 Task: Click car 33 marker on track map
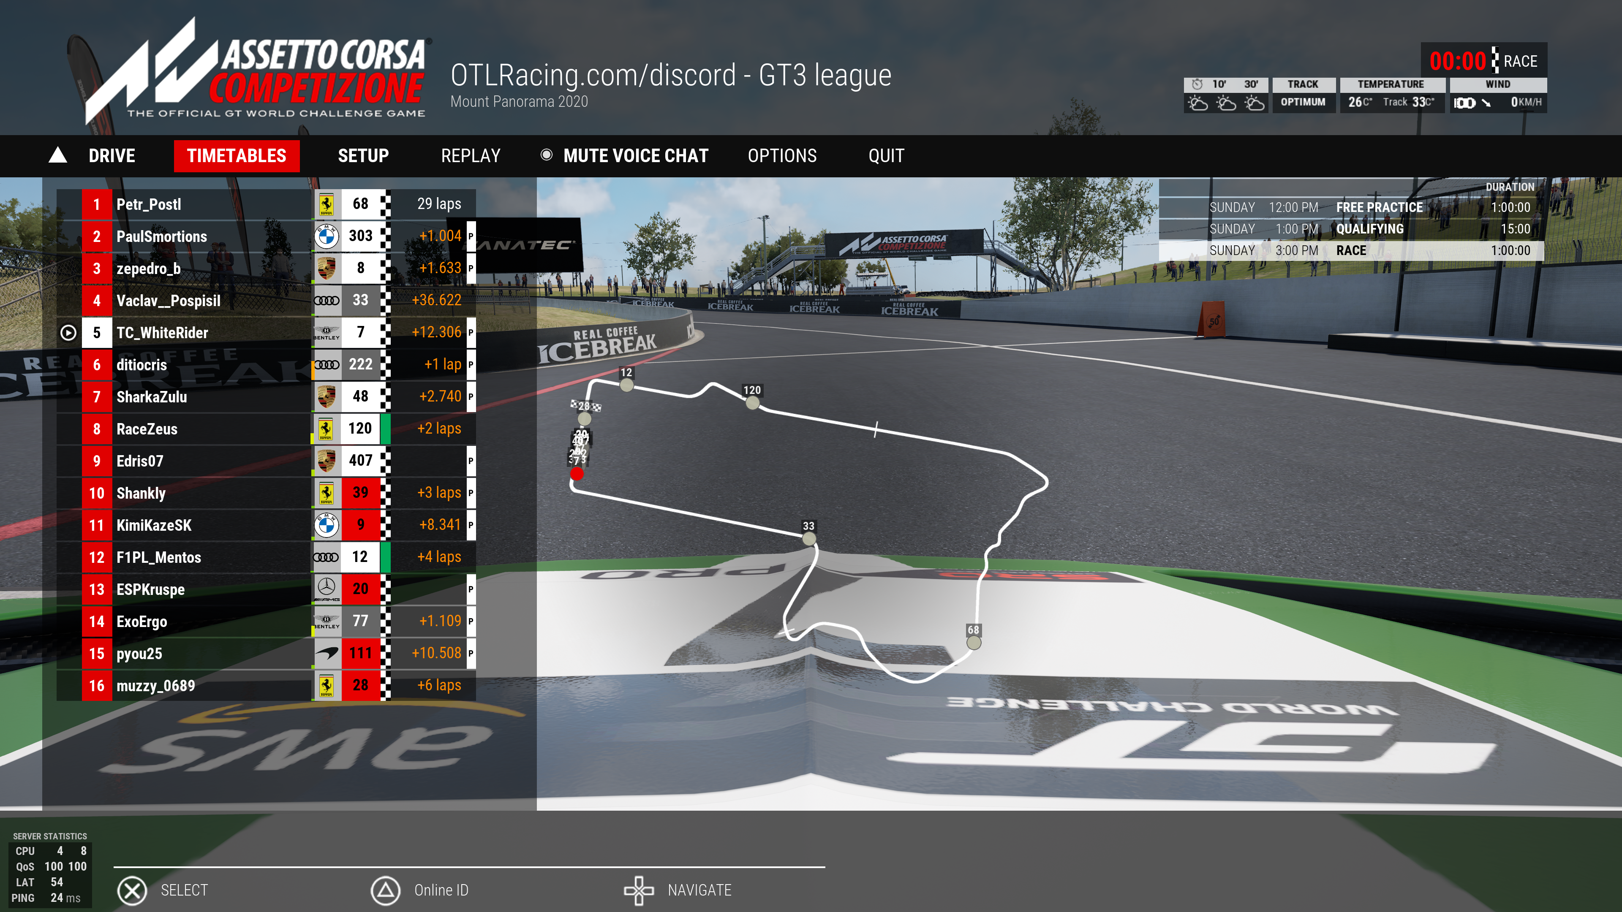(x=808, y=538)
